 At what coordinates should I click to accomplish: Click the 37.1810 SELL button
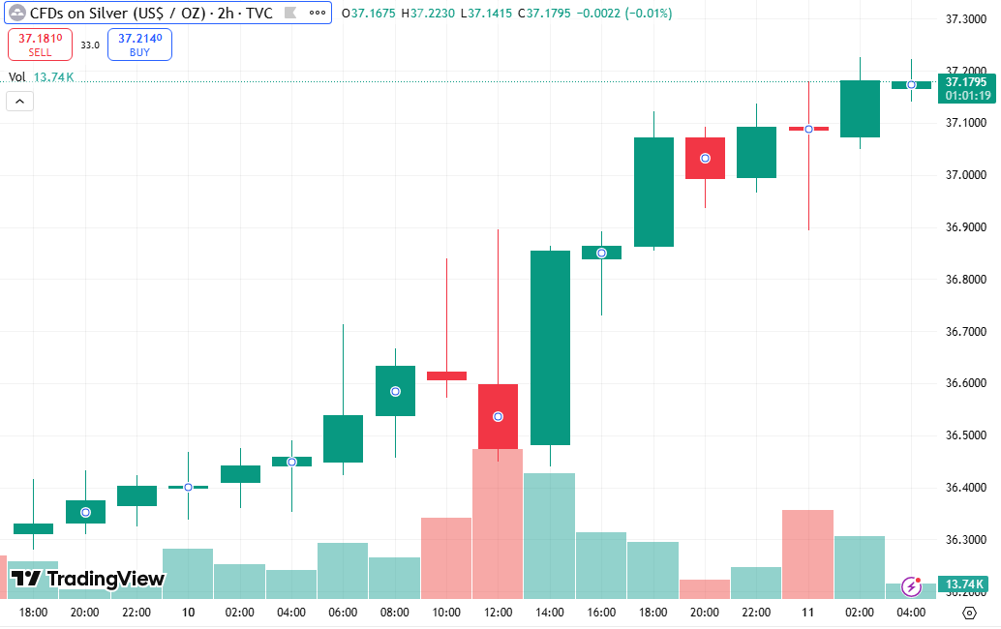click(x=40, y=45)
